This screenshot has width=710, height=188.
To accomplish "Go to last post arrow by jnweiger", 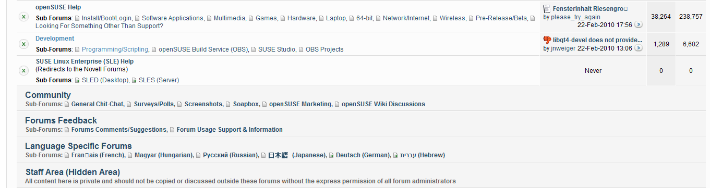I will click(639, 48).
